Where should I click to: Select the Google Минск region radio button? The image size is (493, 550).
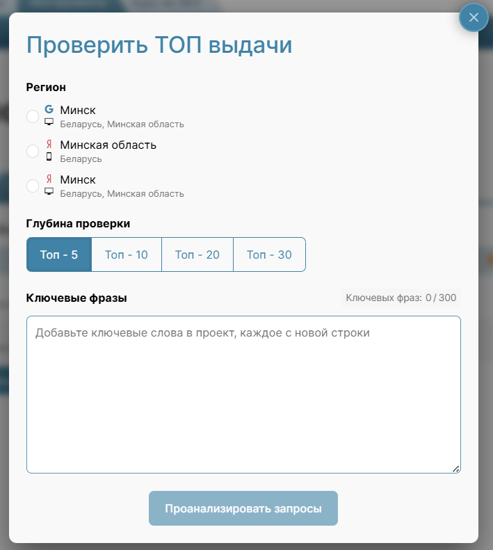click(x=33, y=116)
